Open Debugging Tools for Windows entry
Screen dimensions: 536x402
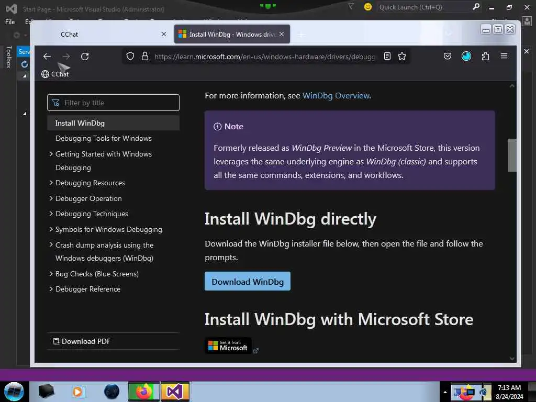[x=104, y=138]
